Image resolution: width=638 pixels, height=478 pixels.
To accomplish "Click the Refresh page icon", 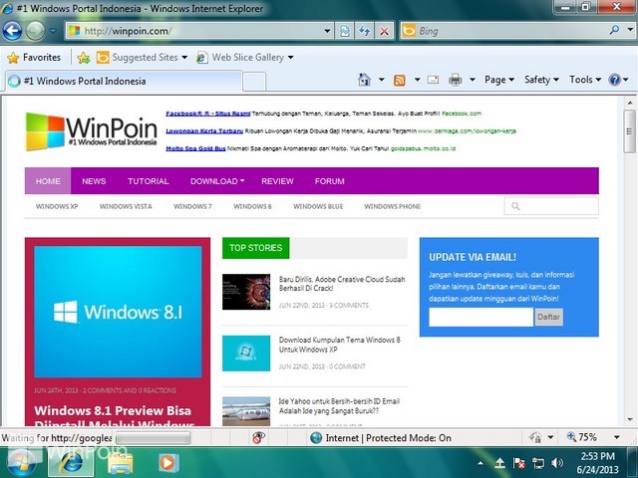I will click(365, 31).
